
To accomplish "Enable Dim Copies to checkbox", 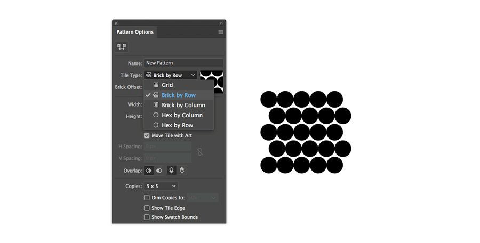I will pos(147,198).
